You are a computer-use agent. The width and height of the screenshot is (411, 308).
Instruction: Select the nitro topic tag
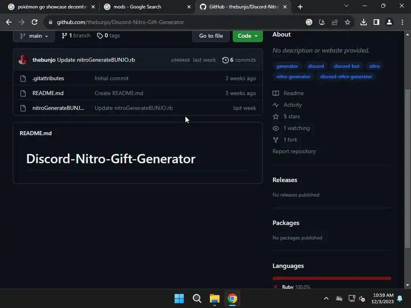point(374,66)
